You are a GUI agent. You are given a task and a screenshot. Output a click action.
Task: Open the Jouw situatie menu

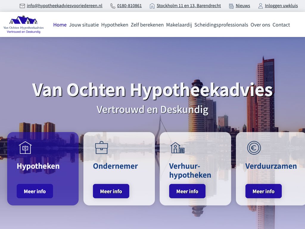(x=84, y=25)
